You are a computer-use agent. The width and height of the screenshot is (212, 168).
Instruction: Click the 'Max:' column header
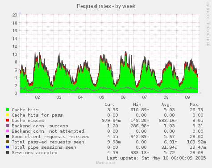(x=195, y=105)
